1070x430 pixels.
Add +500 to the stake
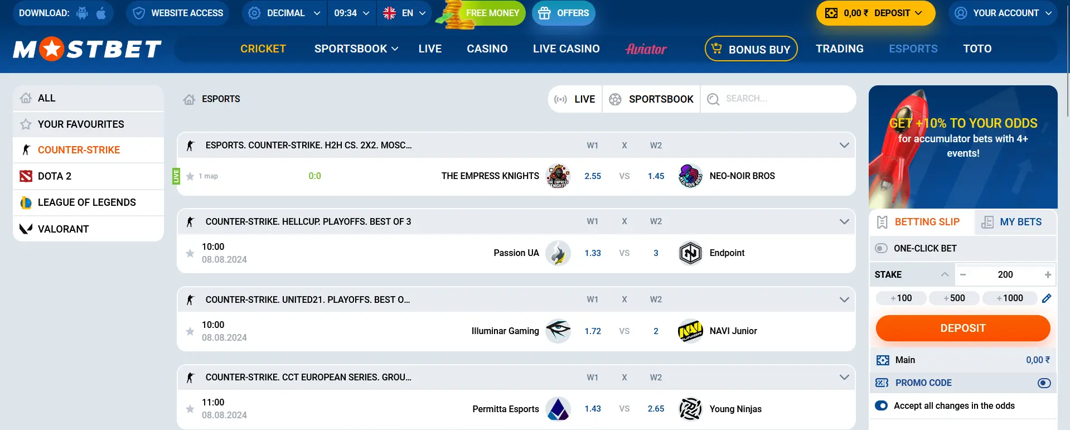tap(955, 298)
